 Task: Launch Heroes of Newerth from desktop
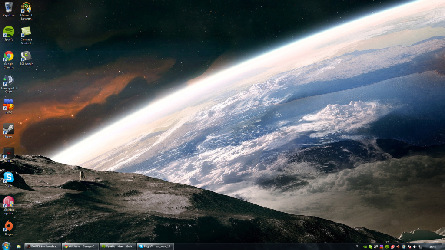point(26,7)
